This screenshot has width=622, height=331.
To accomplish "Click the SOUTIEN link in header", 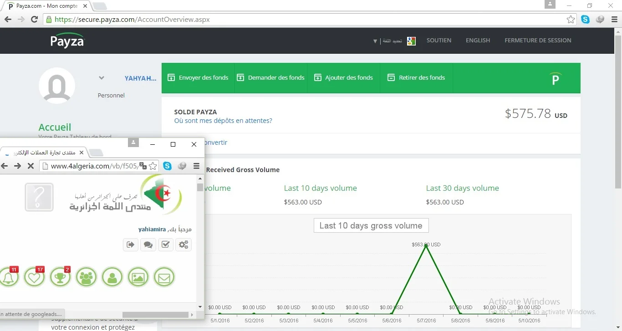I will point(438,41).
